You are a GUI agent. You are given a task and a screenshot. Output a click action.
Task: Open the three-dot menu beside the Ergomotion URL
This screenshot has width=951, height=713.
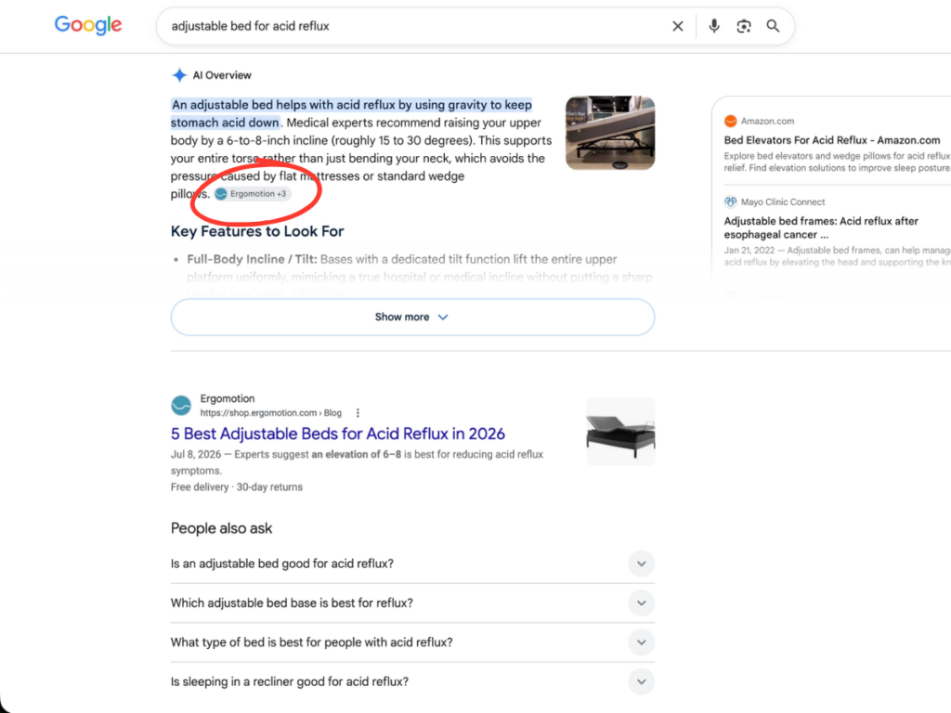[x=358, y=413]
